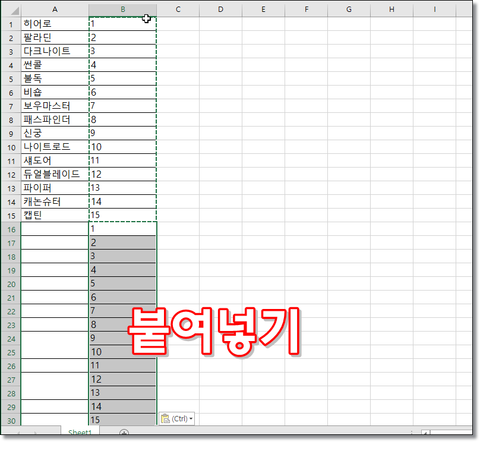Image resolution: width=480 pixels, height=451 pixels.
Task: Click empty cell C1
Action: coord(178,24)
